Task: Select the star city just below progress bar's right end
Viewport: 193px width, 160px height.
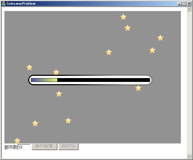Action: point(138,88)
